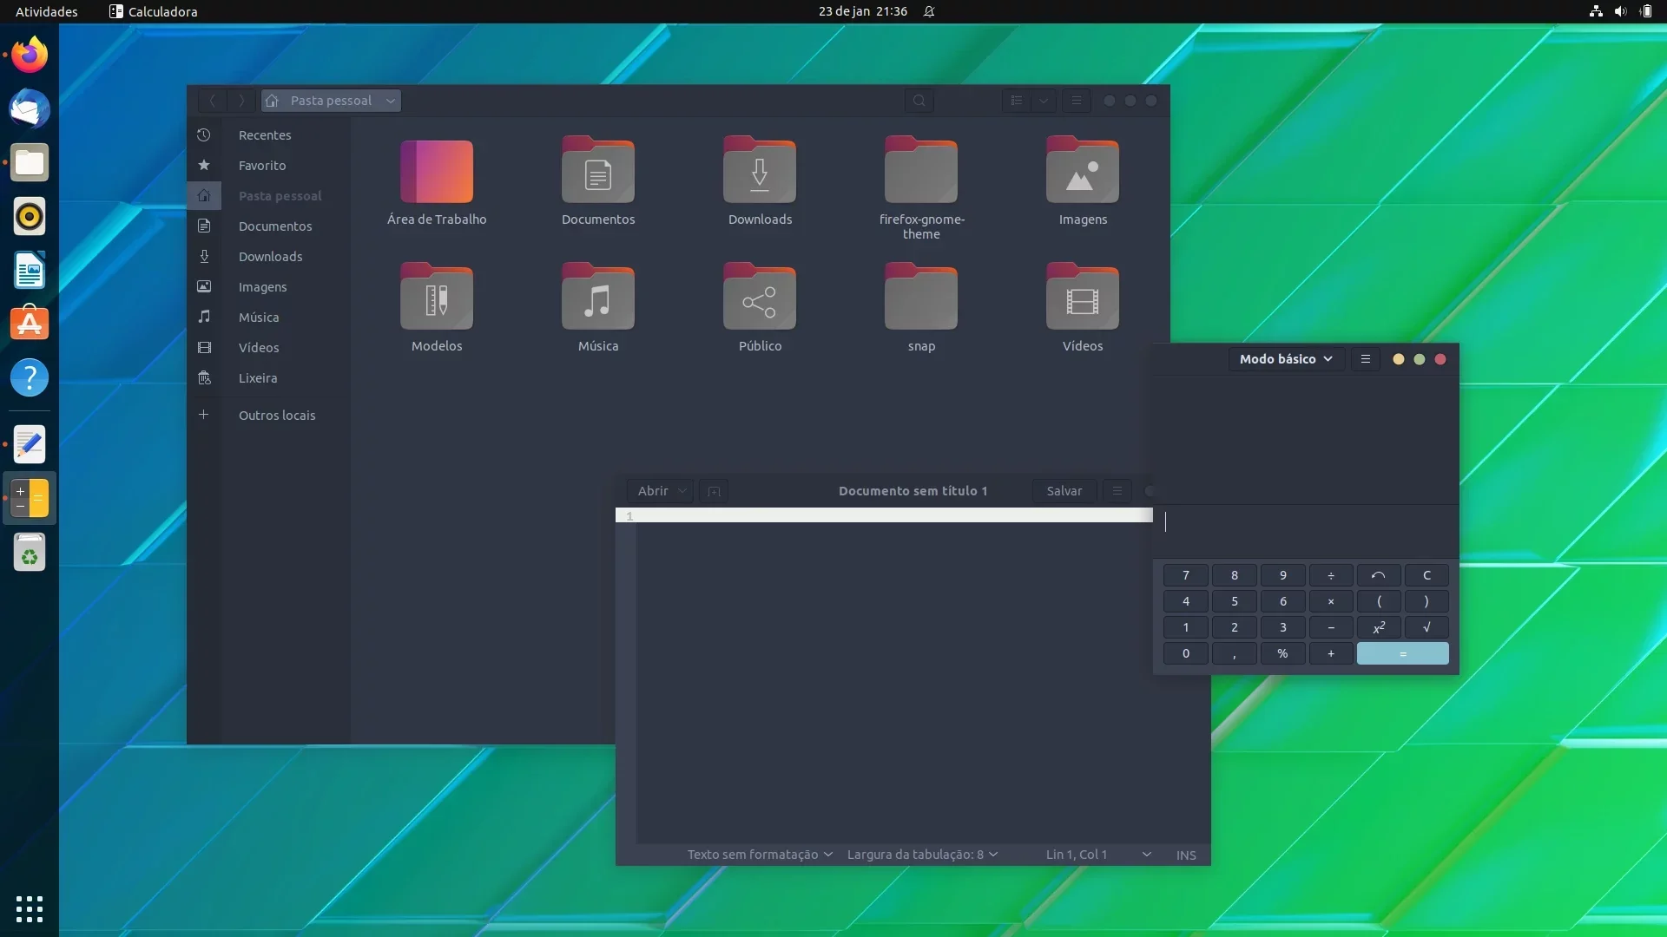1667x937 pixels.
Task: Open Calculator hamburger menu
Action: (1366, 359)
